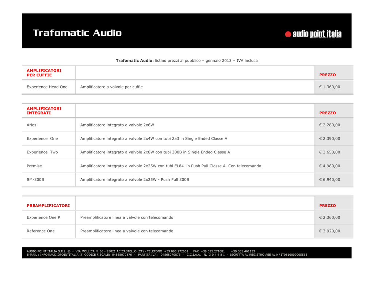Image resolution: width=374 pixels, height=289 pixels.
Task: Click the listino prezzi gennaio 2013 subtitle
Action: tap(187, 61)
